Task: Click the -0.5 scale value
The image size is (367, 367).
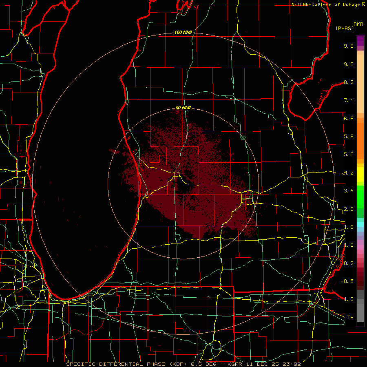Action: pyautogui.click(x=347, y=281)
